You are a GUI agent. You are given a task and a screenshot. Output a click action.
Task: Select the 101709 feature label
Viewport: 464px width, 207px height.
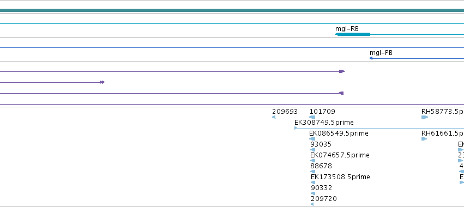322,112
